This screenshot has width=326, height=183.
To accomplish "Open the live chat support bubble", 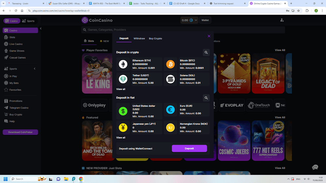I will (315, 167).
